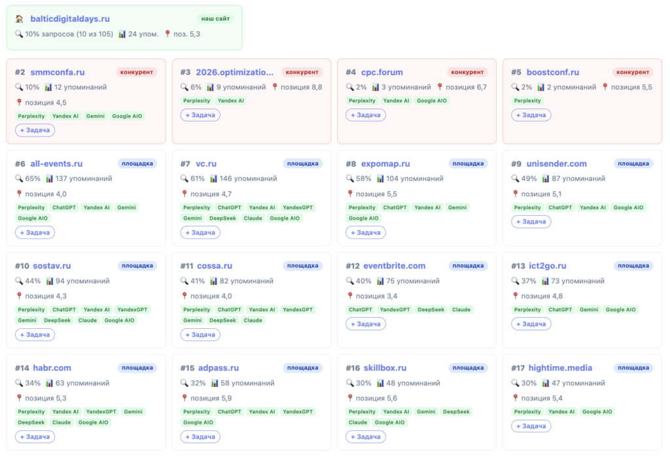The width and height of the screenshot is (670, 457).
Task: Click the magnifier icon next to 61%
Action: (184, 178)
